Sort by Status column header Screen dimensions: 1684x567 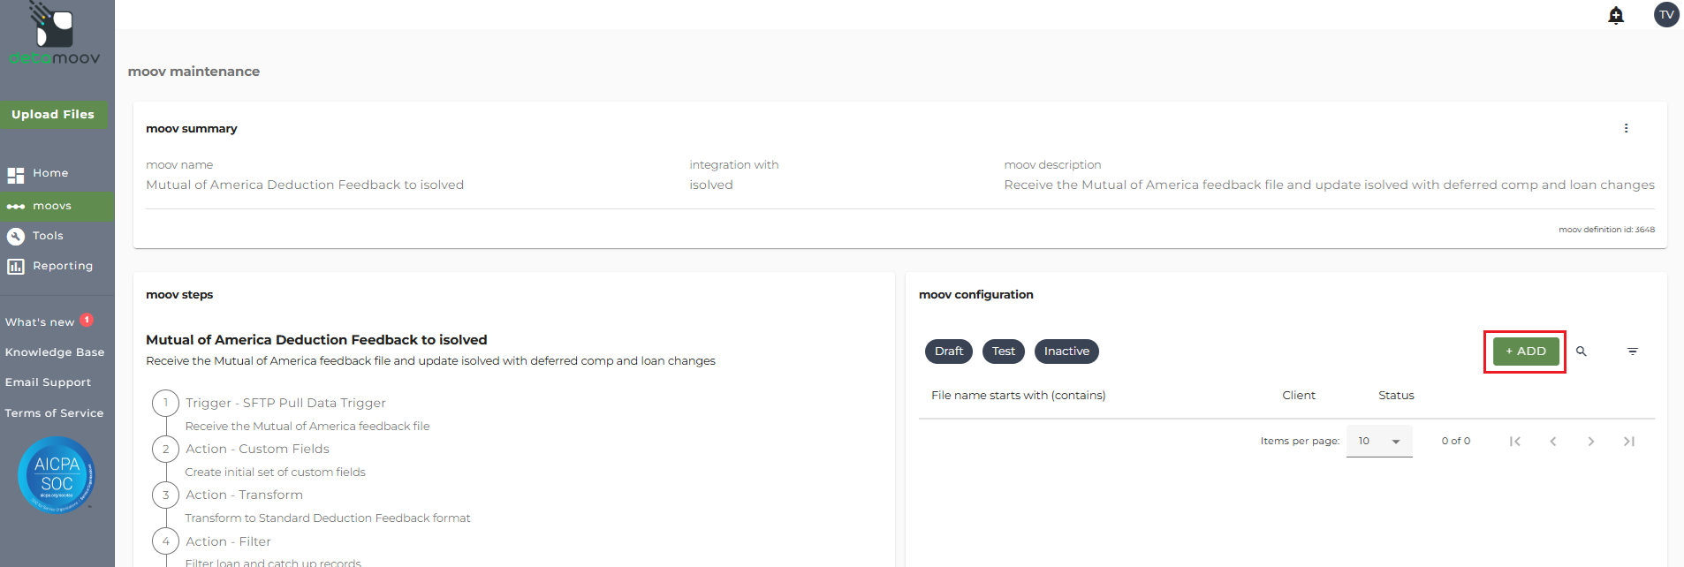point(1396,396)
